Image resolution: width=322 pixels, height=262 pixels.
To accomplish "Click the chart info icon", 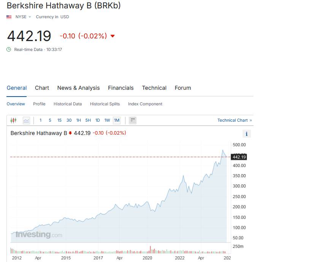I will (246, 133).
